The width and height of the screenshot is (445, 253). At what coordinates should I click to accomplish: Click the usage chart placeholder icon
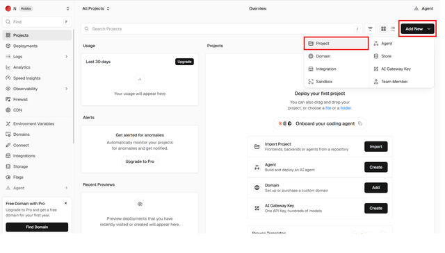140,79
